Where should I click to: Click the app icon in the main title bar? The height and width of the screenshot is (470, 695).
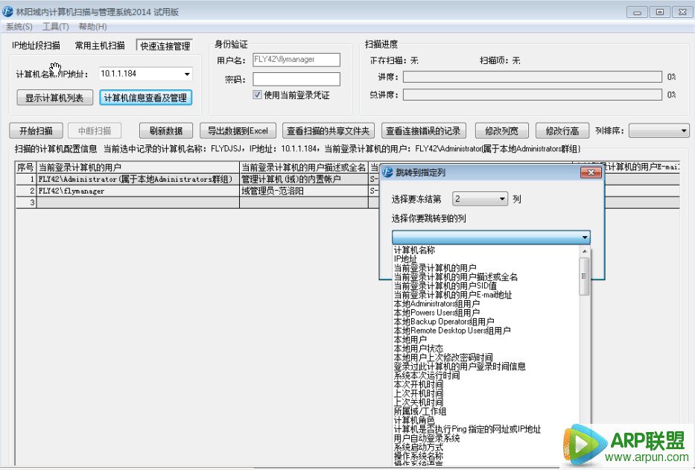[9, 12]
